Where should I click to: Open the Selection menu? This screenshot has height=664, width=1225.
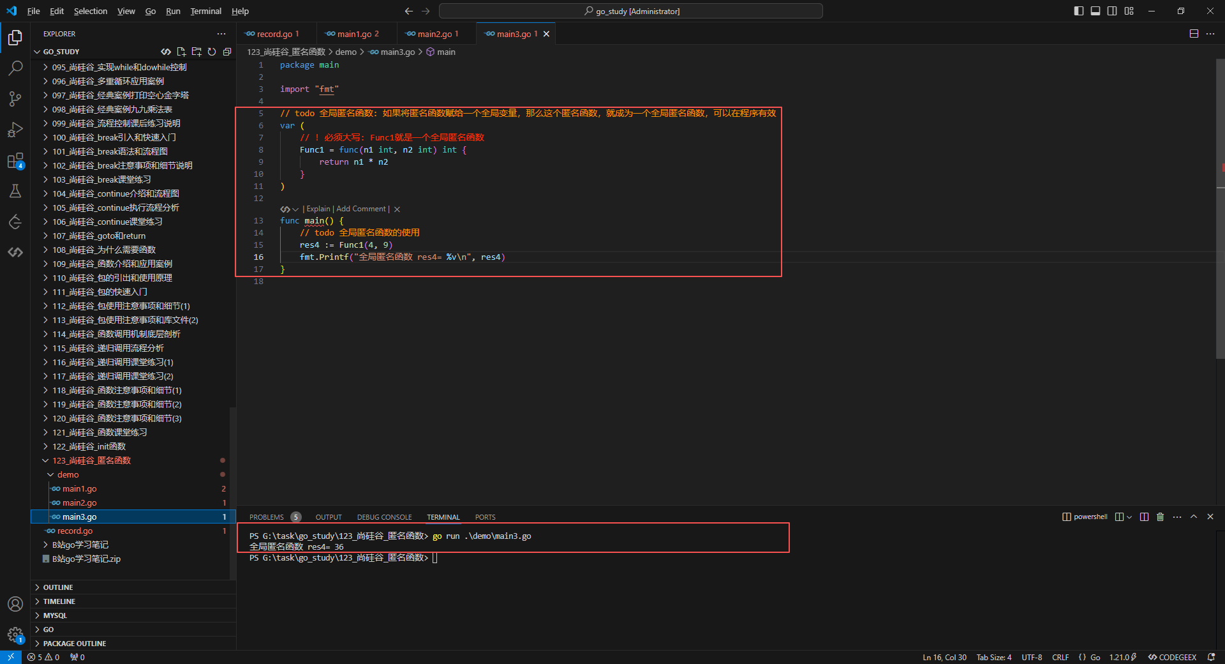click(91, 11)
